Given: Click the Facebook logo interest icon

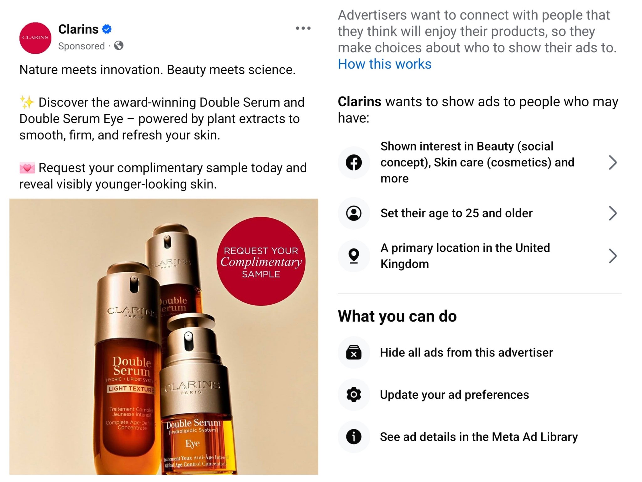Looking at the screenshot, I should point(354,162).
